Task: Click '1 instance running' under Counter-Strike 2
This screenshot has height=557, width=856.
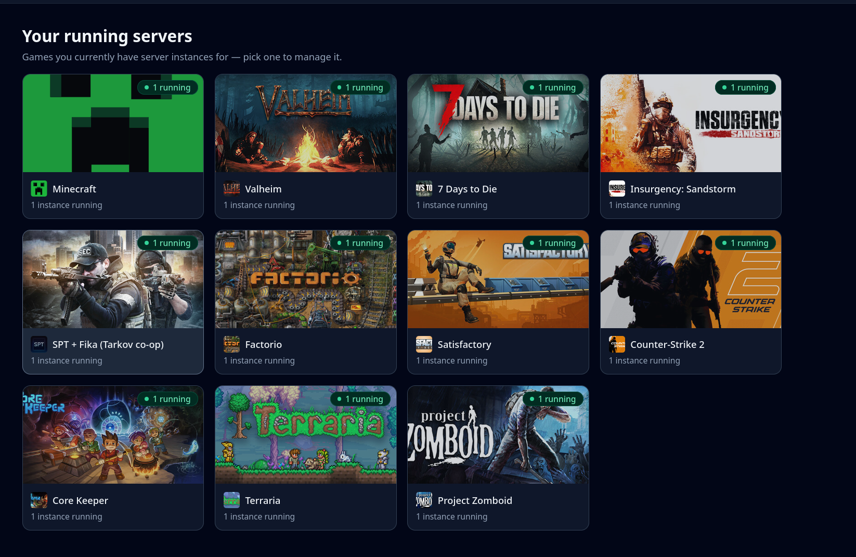Action: point(644,360)
